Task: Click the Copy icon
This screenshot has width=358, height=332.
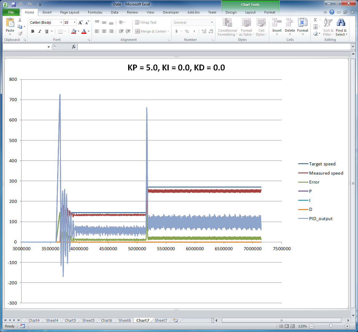Action: tap(20, 26)
